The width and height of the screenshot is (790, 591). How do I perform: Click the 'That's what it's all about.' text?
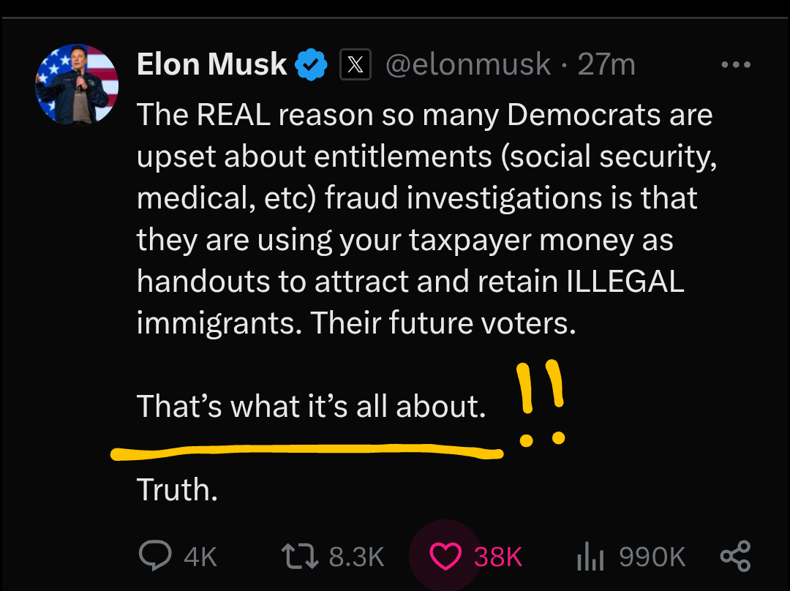pos(311,406)
